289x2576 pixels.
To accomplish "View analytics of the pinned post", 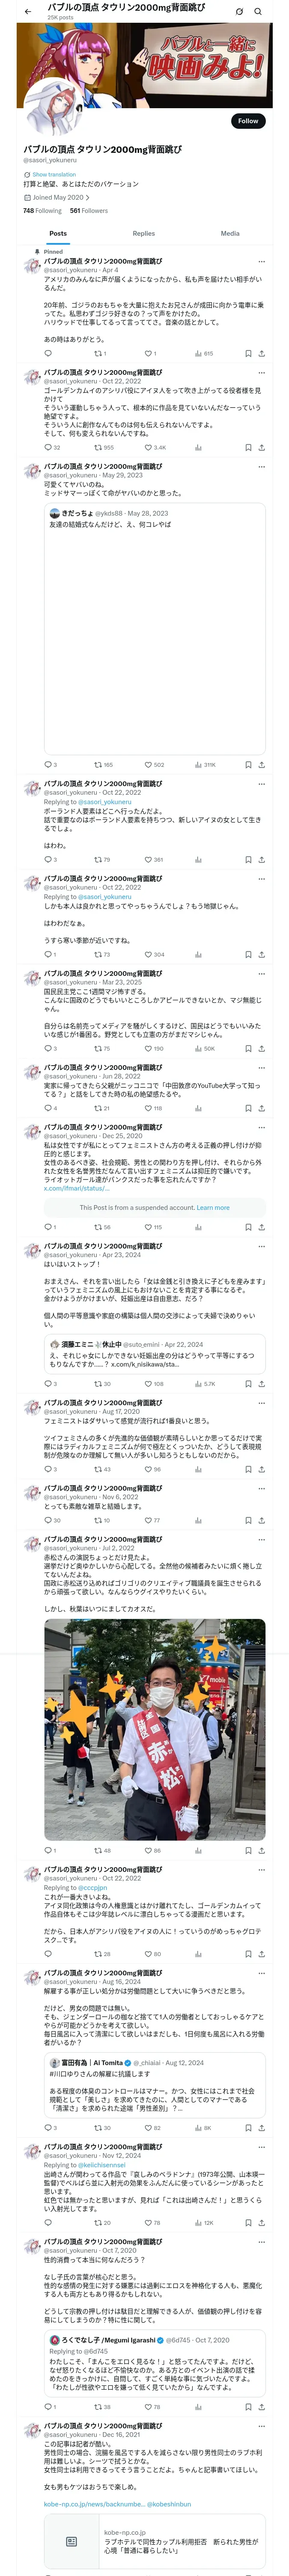I will [204, 353].
